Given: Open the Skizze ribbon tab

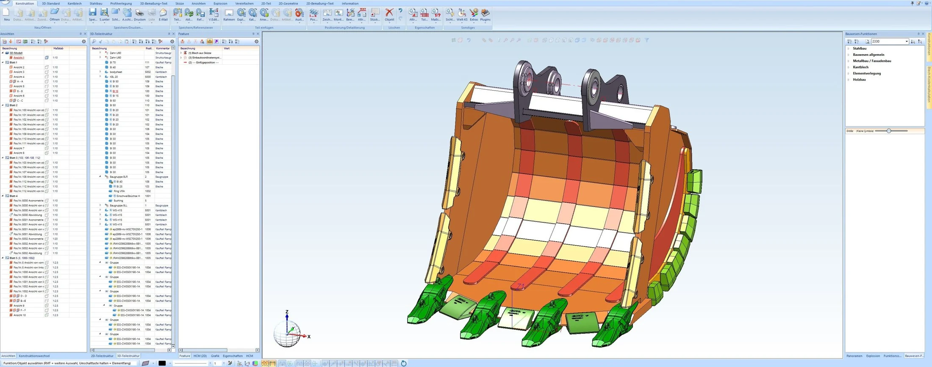Looking at the screenshot, I should 180,3.
